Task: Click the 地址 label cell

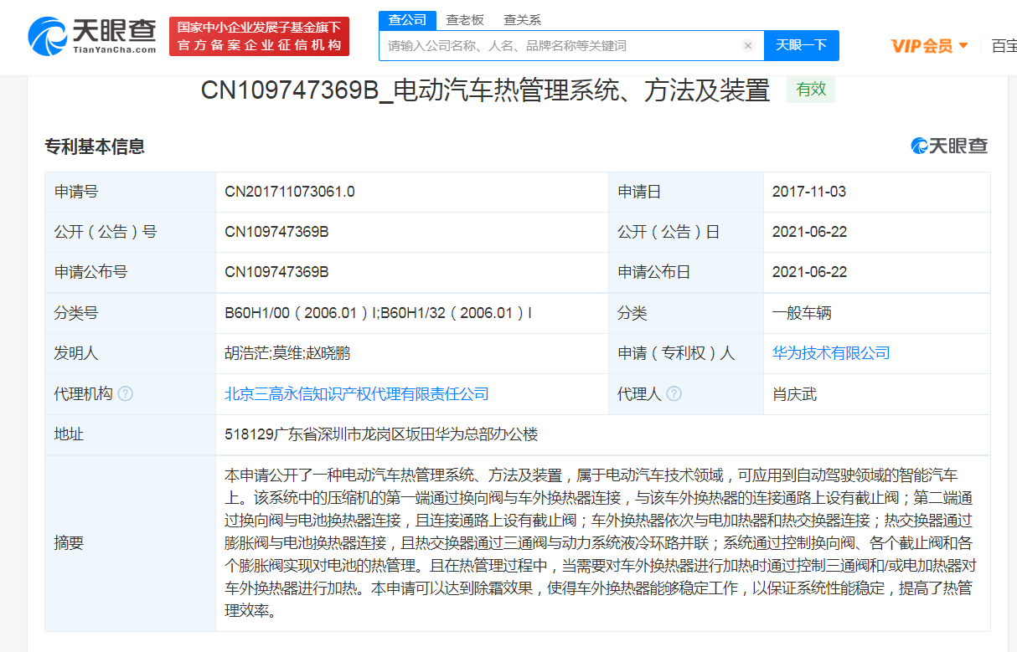Action: pyautogui.click(x=130, y=434)
